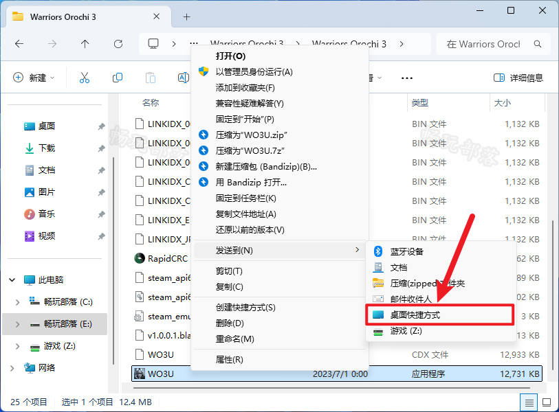This screenshot has width=559, height=412.
Task: Click the This PC monitor icon in address bar
Action: tap(153, 43)
